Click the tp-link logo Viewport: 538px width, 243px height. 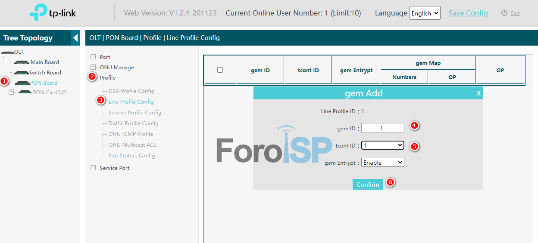pyautogui.click(x=53, y=13)
